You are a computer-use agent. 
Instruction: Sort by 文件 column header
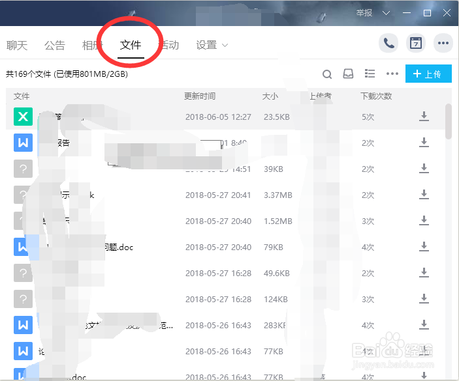(22, 96)
